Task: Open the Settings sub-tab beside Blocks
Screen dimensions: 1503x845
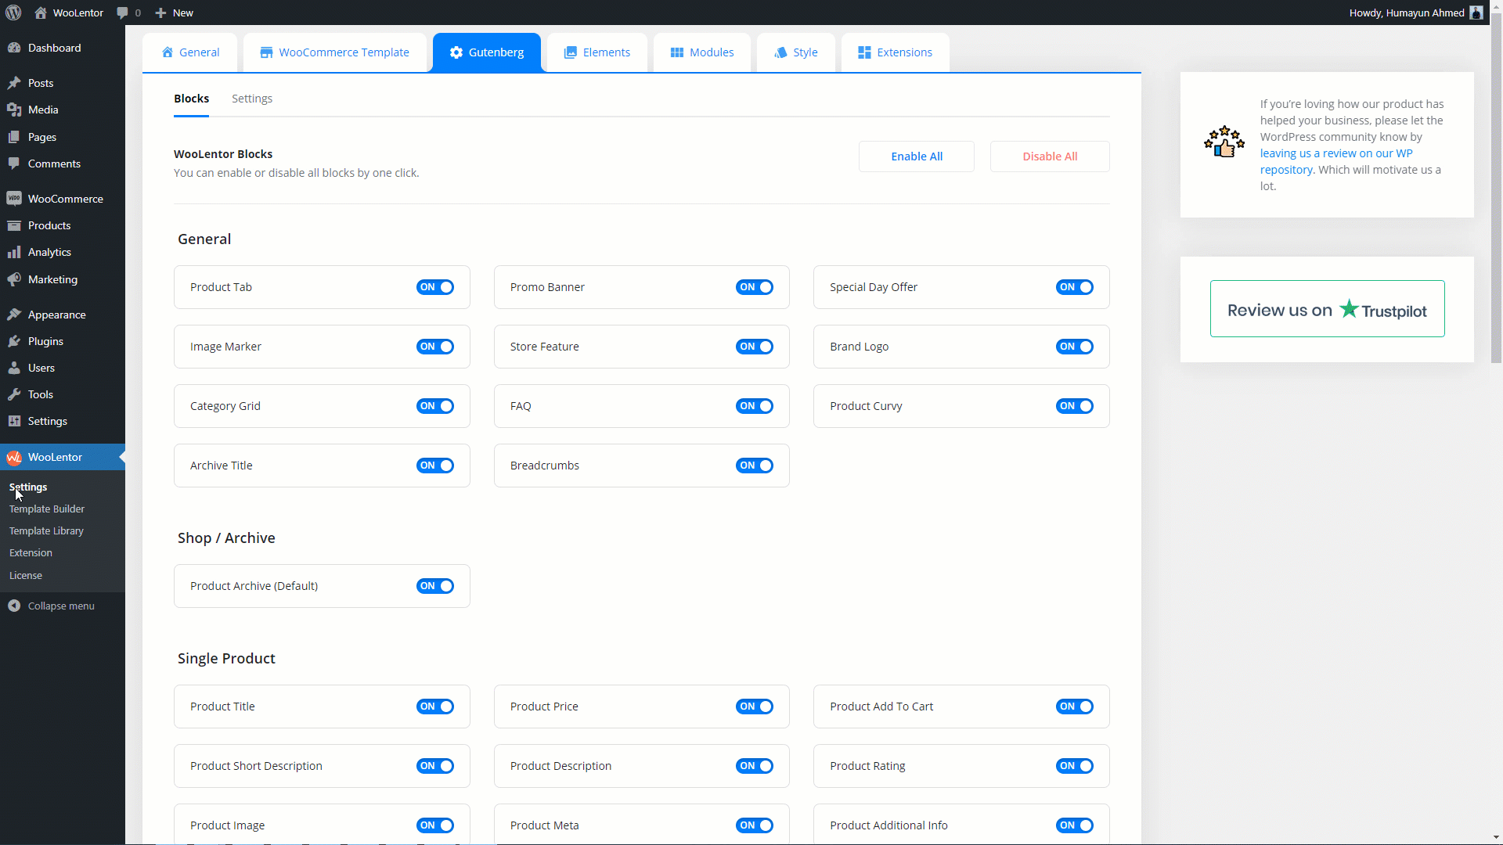Action: tap(252, 99)
